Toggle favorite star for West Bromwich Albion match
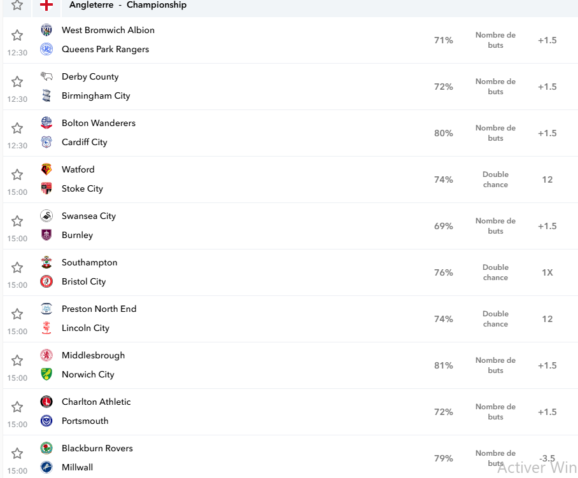Viewport: 578px width, 478px height. point(17,36)
